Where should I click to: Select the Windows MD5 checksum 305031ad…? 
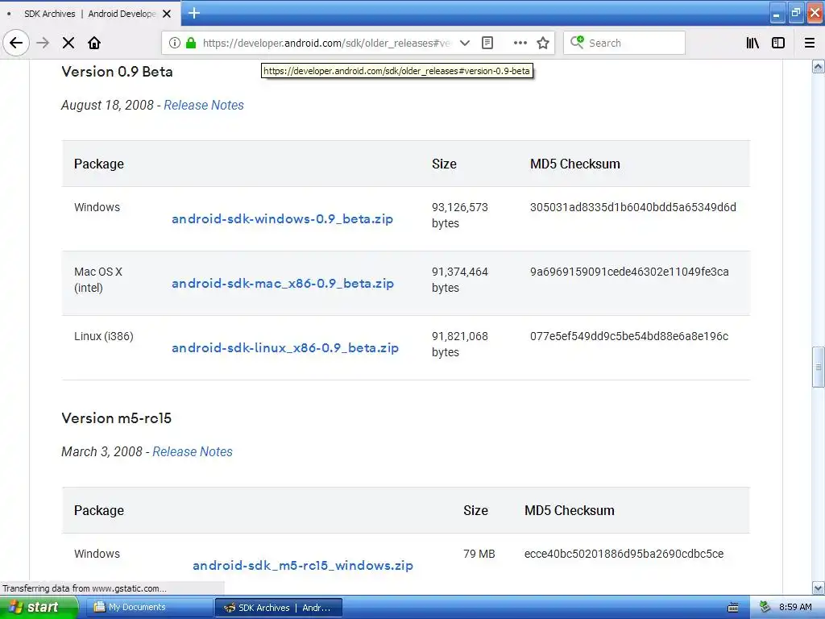(x=633, y=207)
